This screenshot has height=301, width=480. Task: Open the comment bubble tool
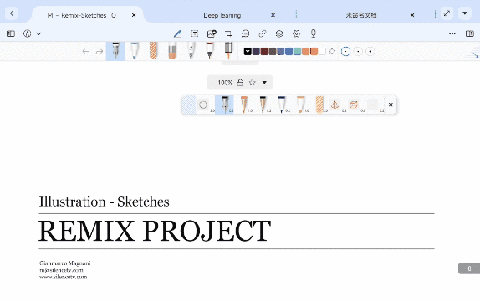click(x=245, y=33)
